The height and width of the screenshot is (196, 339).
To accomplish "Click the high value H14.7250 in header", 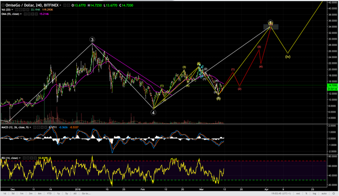I will click(x=95, y=5).
